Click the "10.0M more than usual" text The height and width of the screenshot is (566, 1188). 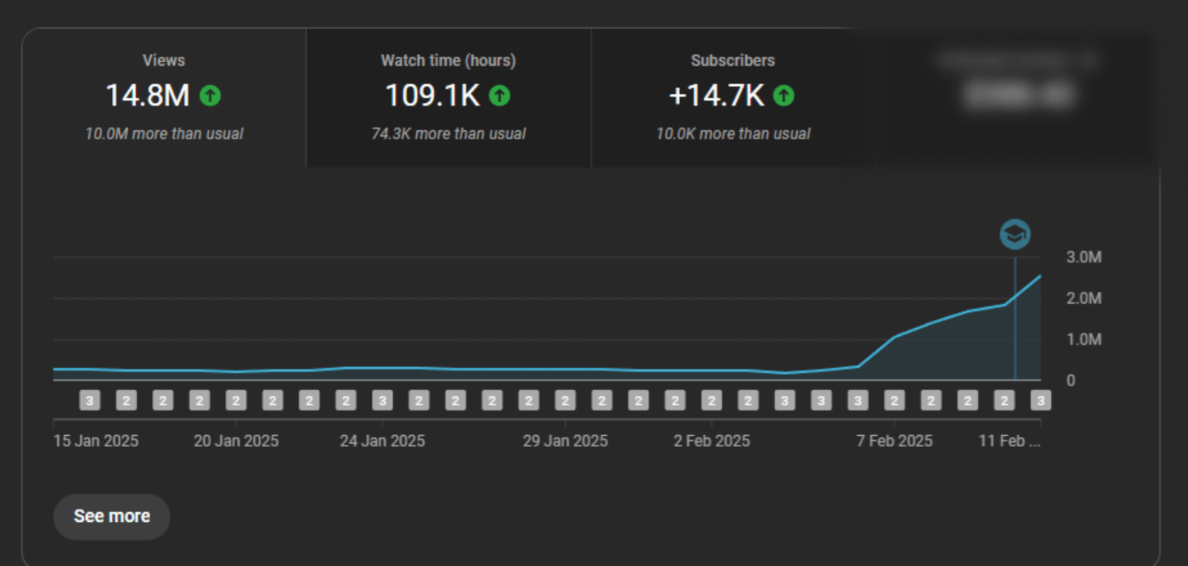click(164, 134)
